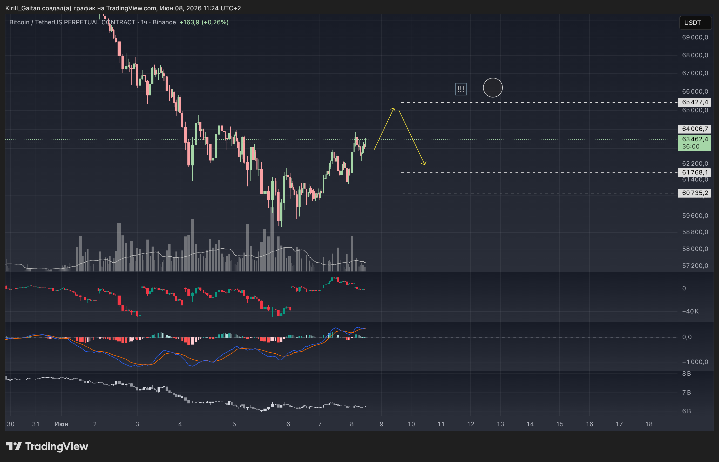The width and height of the screenshot is (719, 462).
Task: Click the 66 000,0 price axis label
Action: (695, 92)
